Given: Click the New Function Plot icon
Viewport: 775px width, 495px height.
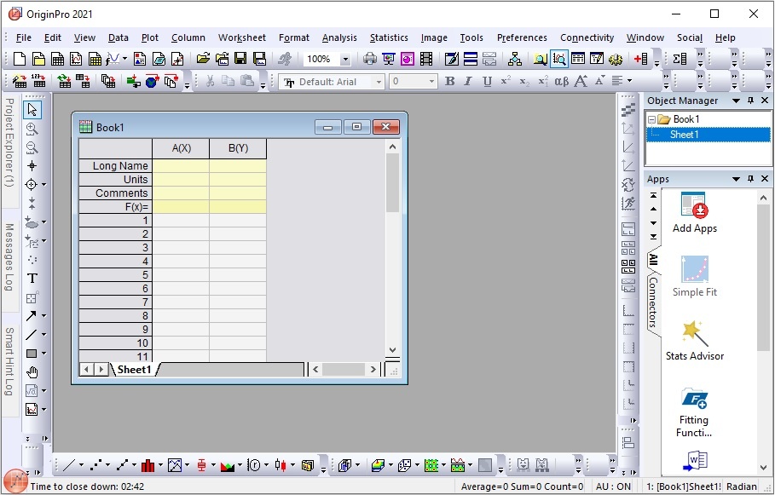Looking at the screenshot, I should pos(113,60).
